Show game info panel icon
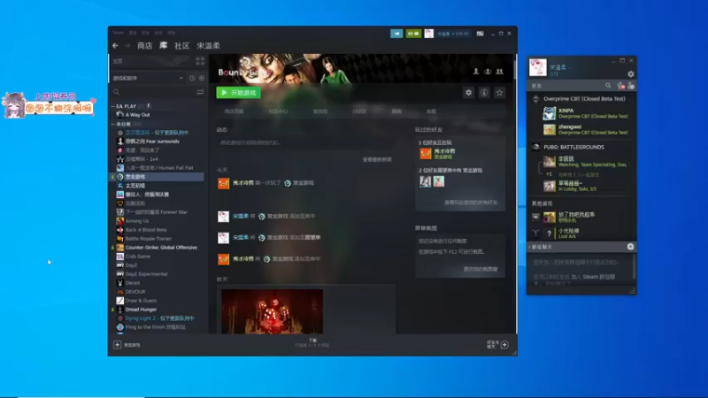 [484, 93]
